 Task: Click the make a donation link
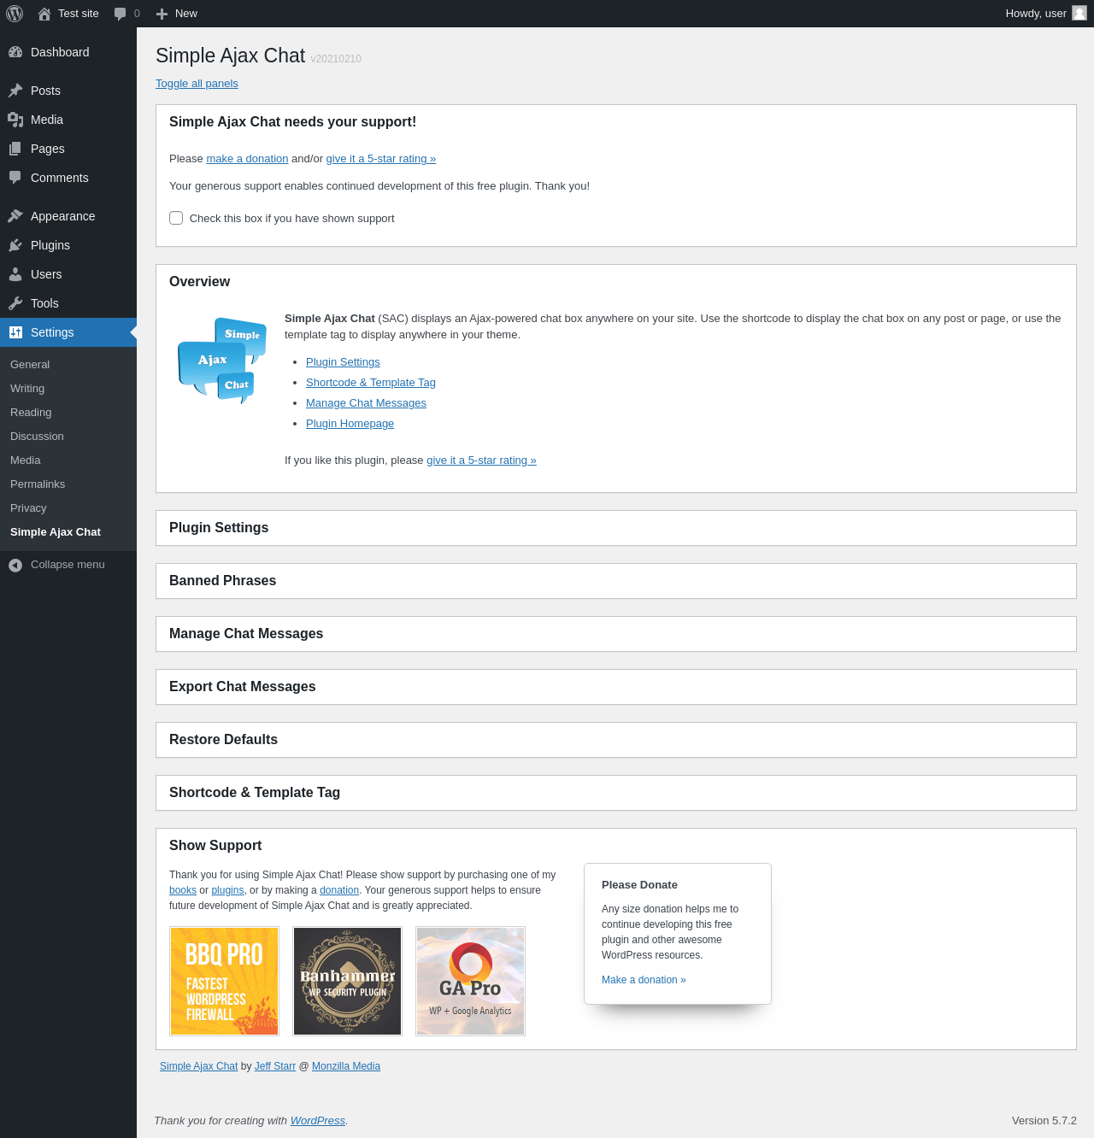point(247,159)
